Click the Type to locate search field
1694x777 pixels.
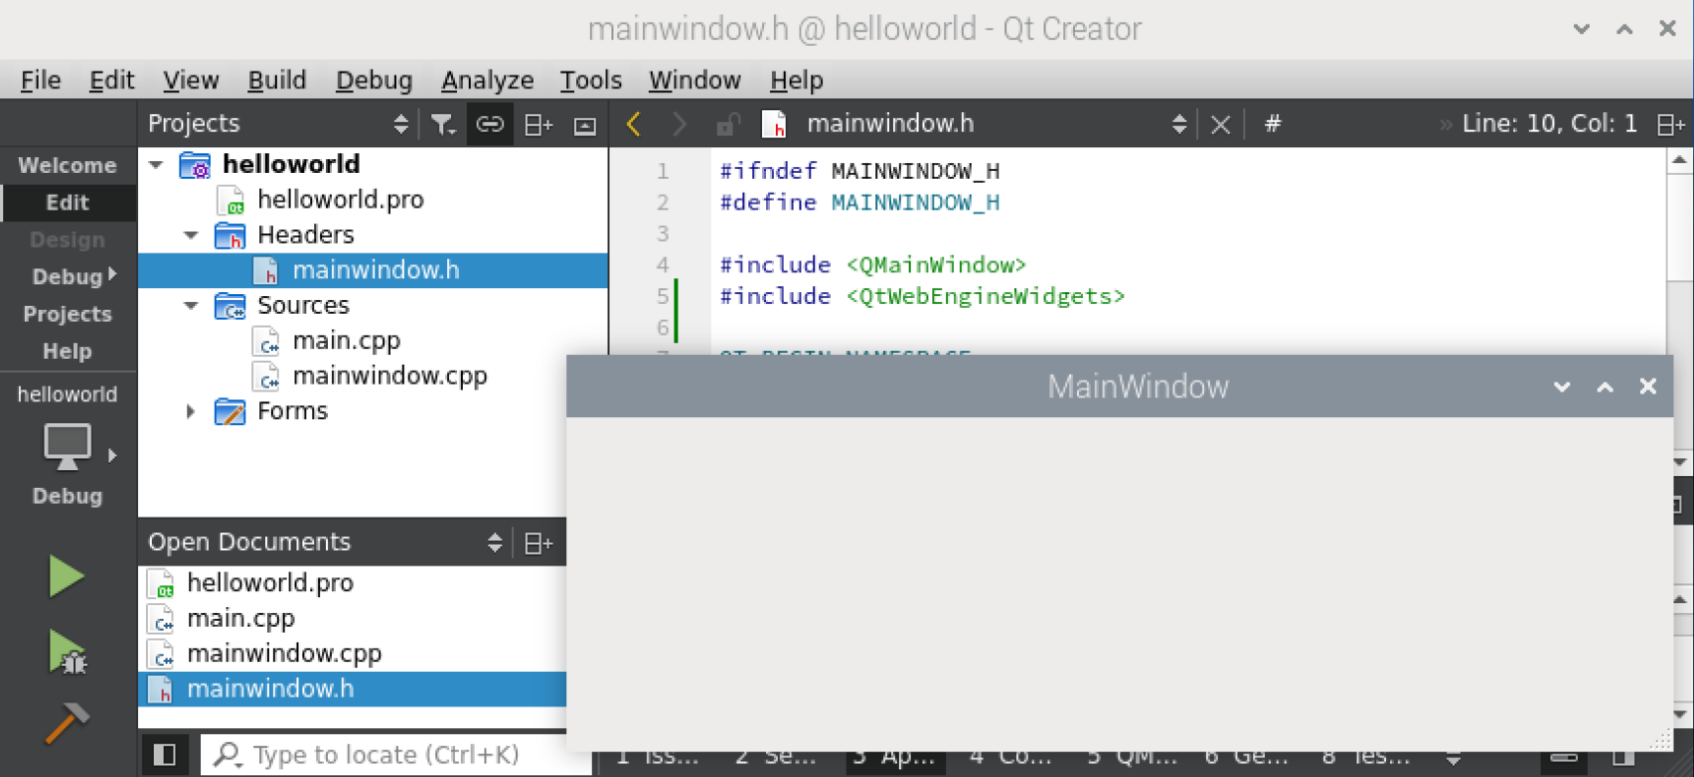pyautogui.click(x=395, y=755)
